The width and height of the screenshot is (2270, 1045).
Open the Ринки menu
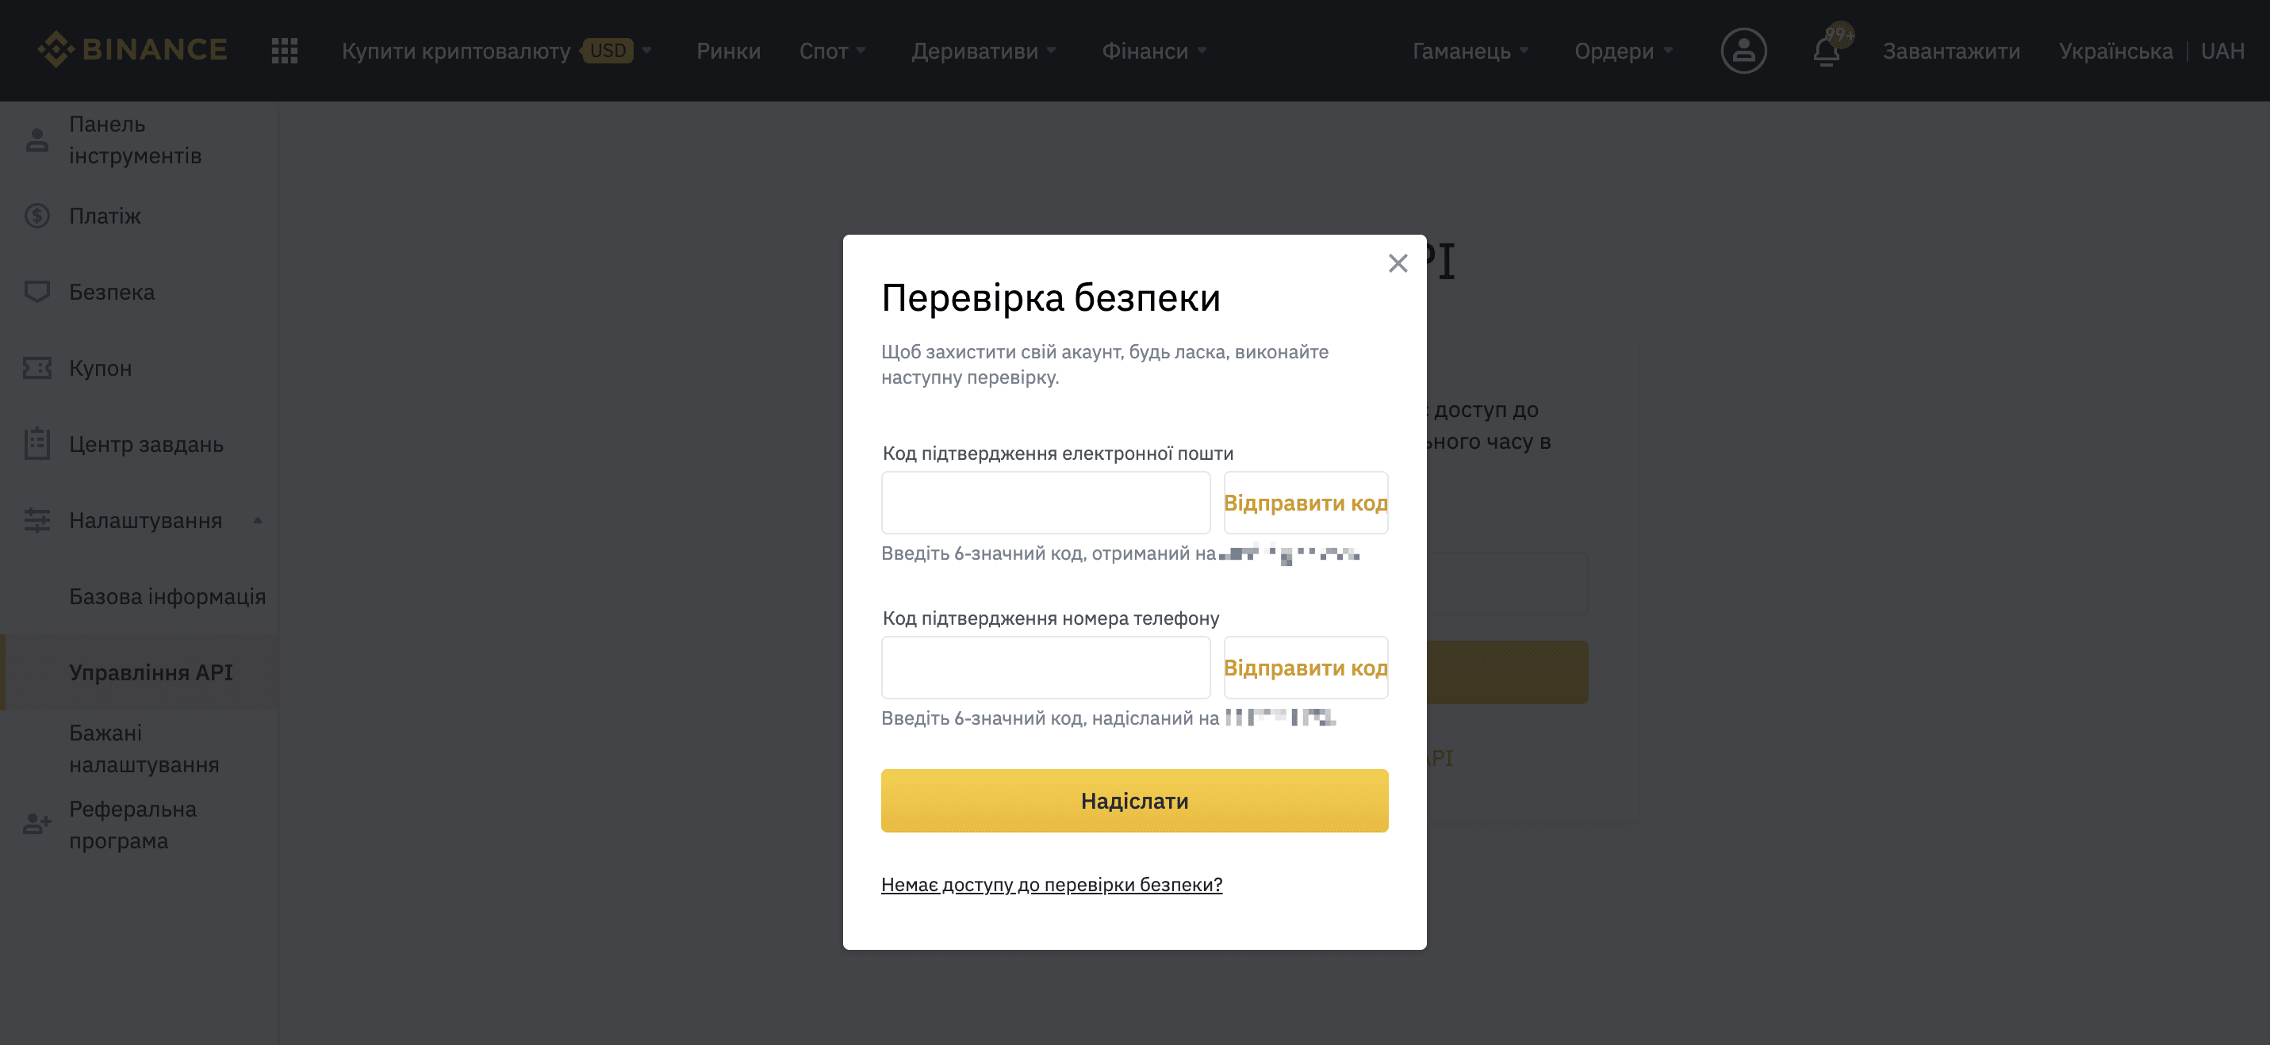(x=728, y=51)
